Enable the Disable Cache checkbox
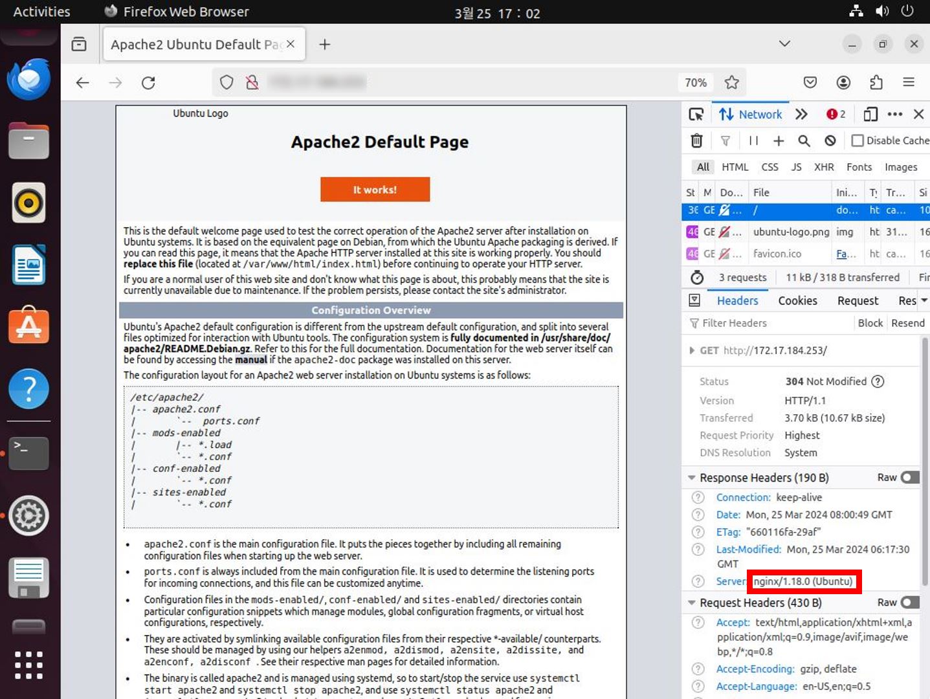 click(858, 140)
